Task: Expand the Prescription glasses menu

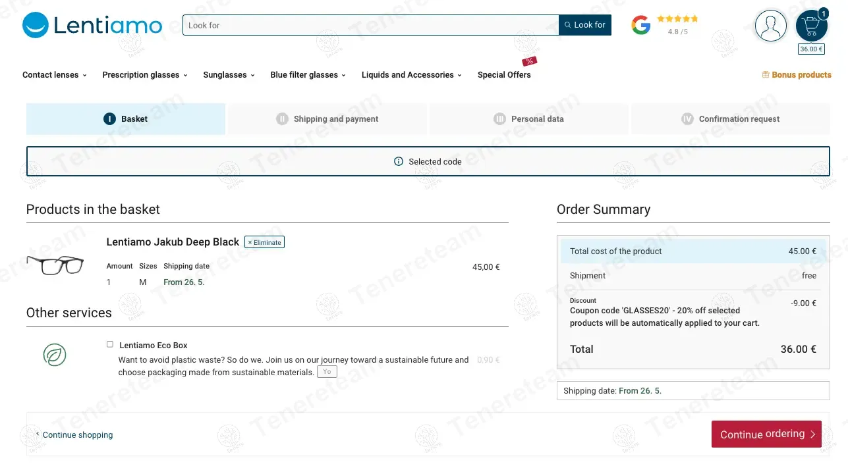Action: point(145,75)
